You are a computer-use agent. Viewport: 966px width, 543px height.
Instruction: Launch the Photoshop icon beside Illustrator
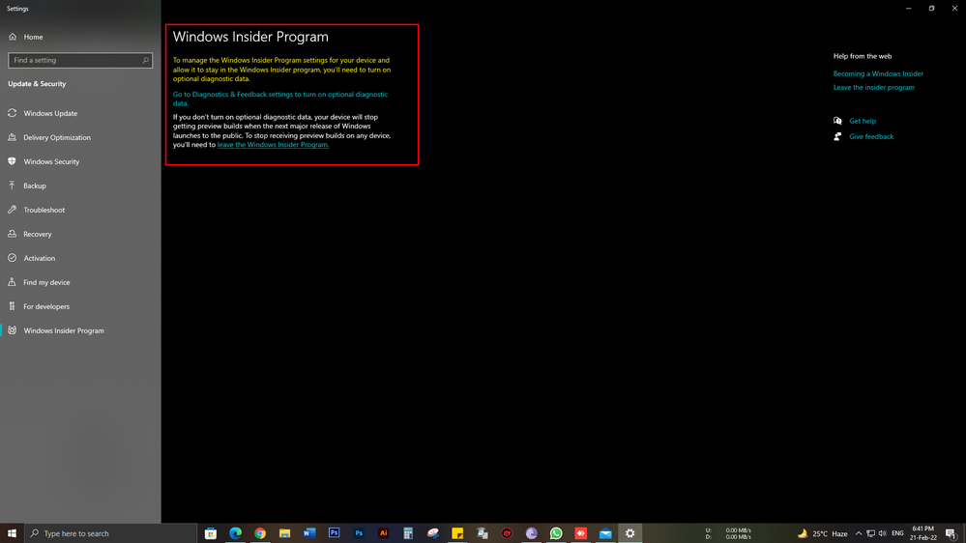[x=359, y=533]
